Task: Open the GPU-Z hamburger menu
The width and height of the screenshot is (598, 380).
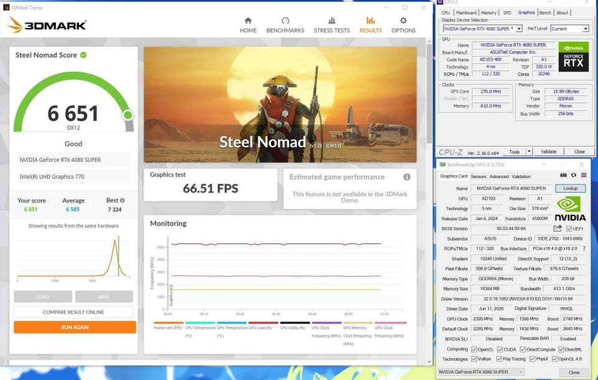Action: (x=584, y=175)
